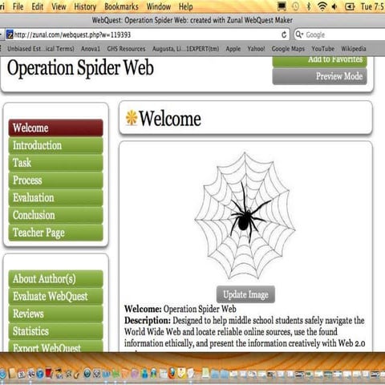
Task: Click the magnifier icon in the Google search box
Action: tap(299, 34)
